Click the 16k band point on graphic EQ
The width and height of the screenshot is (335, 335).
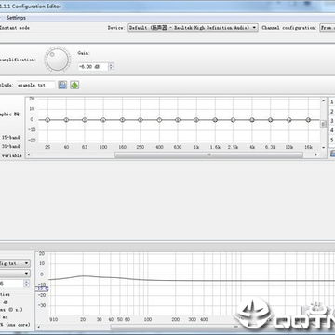coord(308,120)
